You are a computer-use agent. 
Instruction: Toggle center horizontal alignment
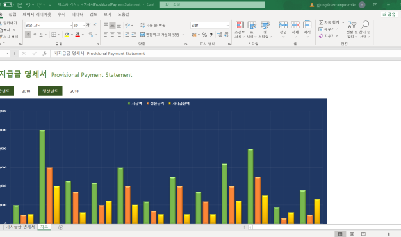coord(112,34)
